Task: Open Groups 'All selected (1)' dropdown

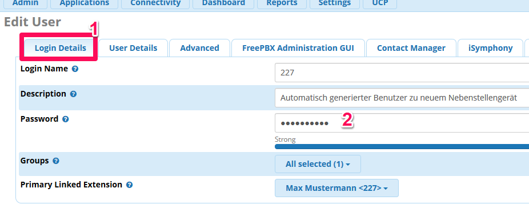Action: pyautogui.click(x=318, y=164)
